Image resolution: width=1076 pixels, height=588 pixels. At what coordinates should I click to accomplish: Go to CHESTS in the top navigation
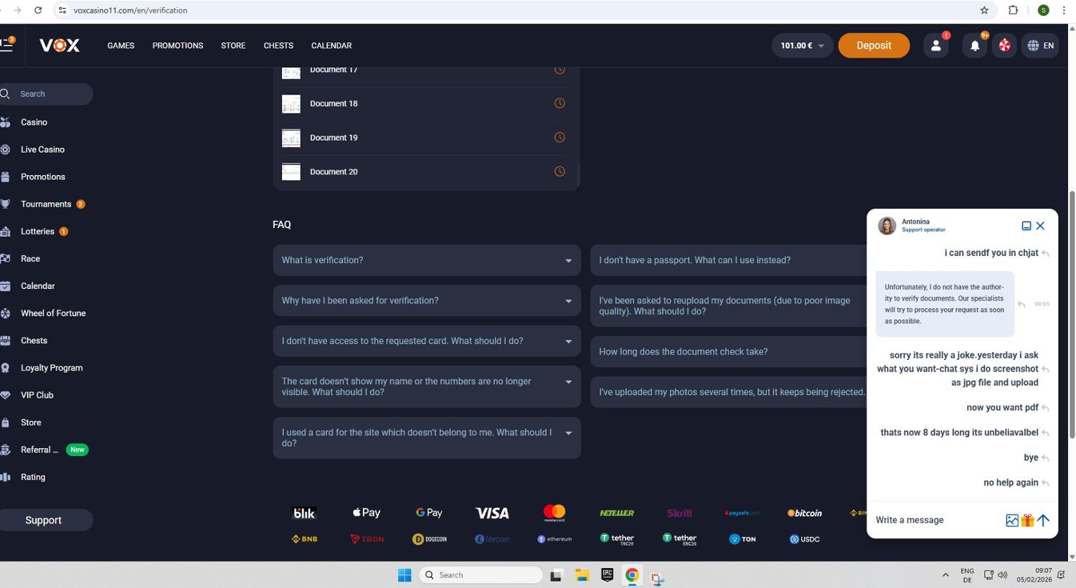coord(278,46)
